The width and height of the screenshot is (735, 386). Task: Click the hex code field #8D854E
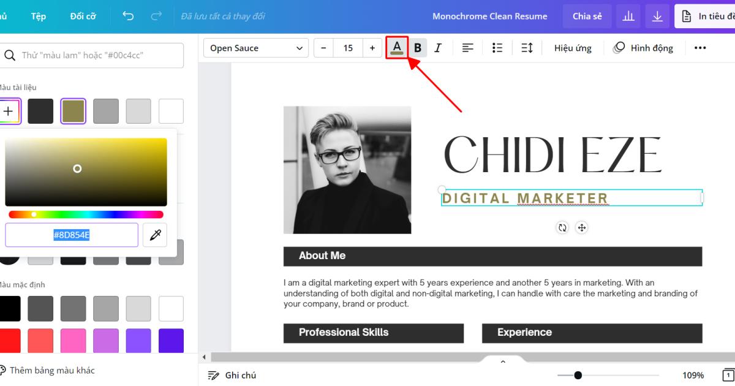pos(72,235)
